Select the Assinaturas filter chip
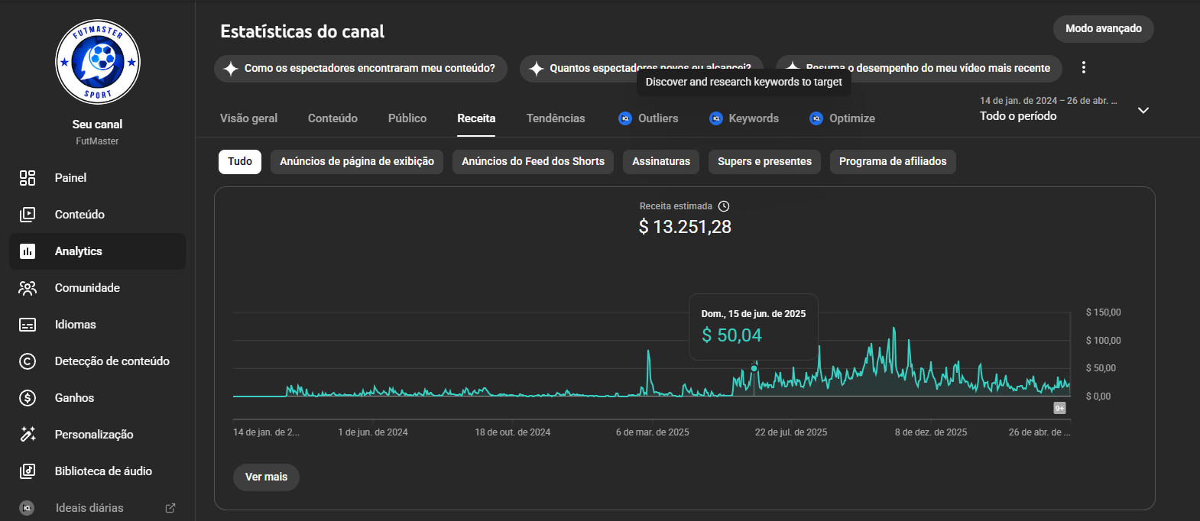The height and width of the screenshot is (521, 1200). coord(660,162)
